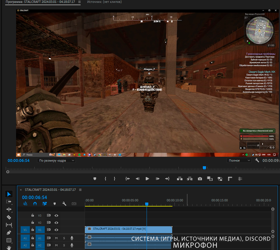The height and width of the screenshot is (250, 280).
Task: Toggle sync lock on A1 track
Action: 48,238
